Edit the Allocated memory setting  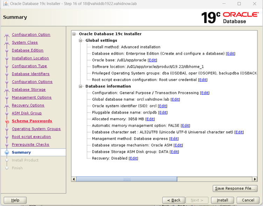(x=150, y=119)
